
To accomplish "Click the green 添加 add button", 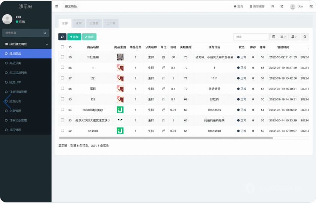I will [74, 37].
